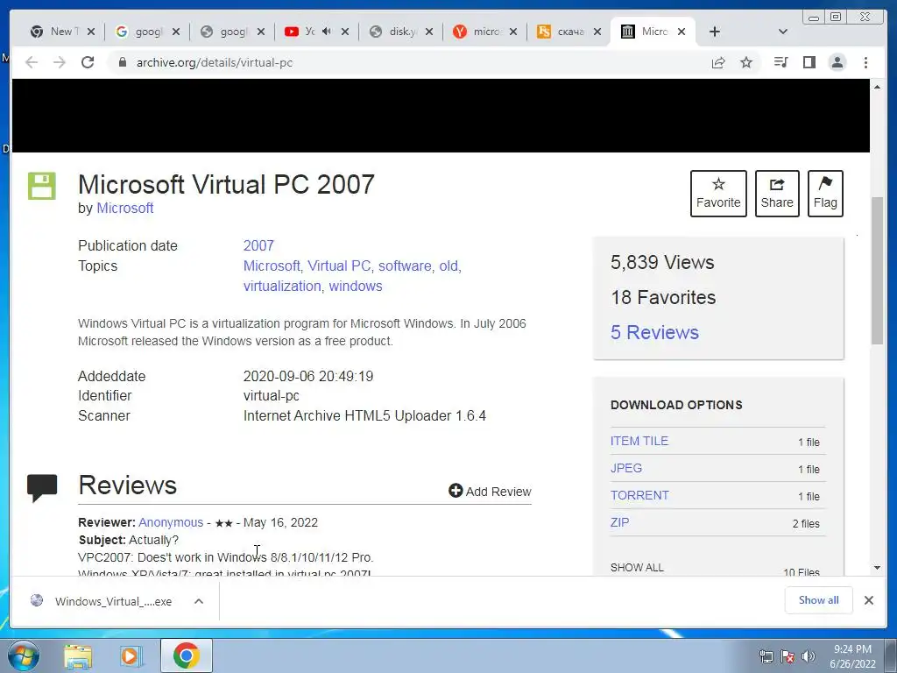Expand the download item chevron menu
The height and width of the screenshot is (673, 897).
click(199, 601)
